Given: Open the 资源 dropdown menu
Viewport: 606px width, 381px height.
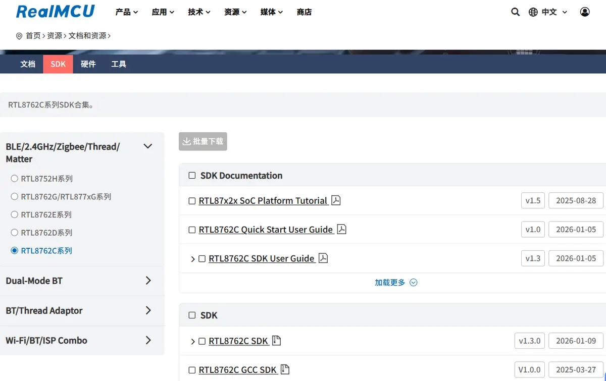Looking at the screenshot, I should point(236,12).
